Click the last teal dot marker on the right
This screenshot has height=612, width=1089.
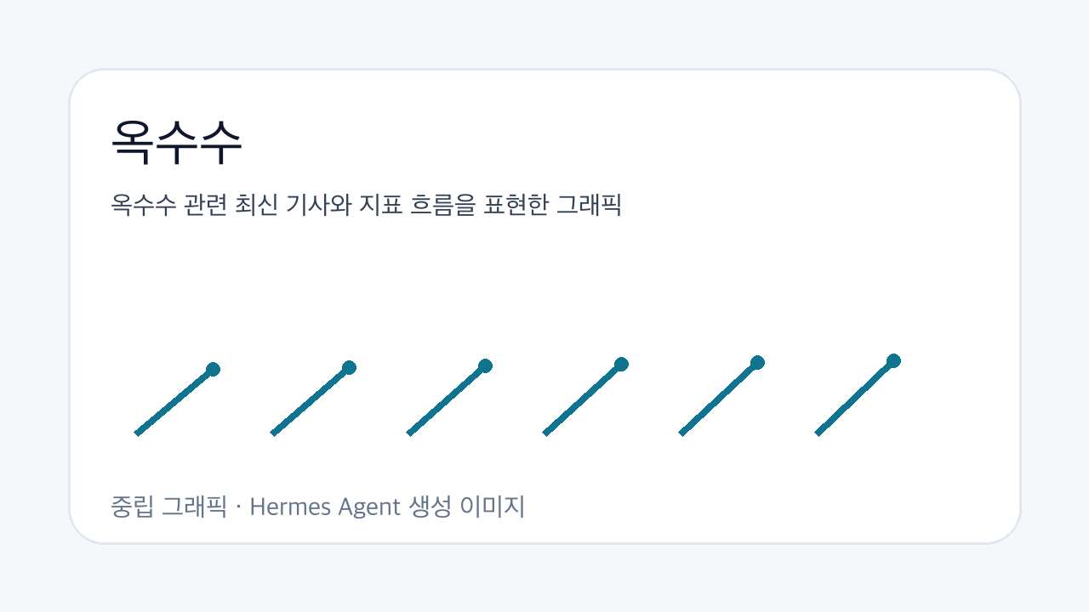(893, 360)
